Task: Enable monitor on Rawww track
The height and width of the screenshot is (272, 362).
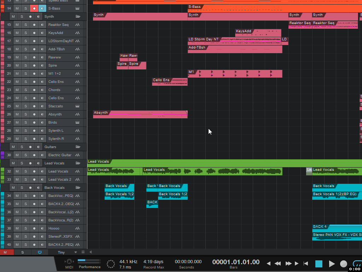Action: 42,57
